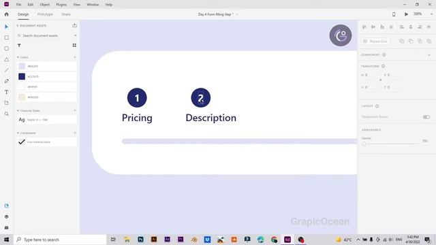The width and height of the screenshot is (436, 245).
Task: Click the Repeat Grid button
Action: [x=375, y=41]
